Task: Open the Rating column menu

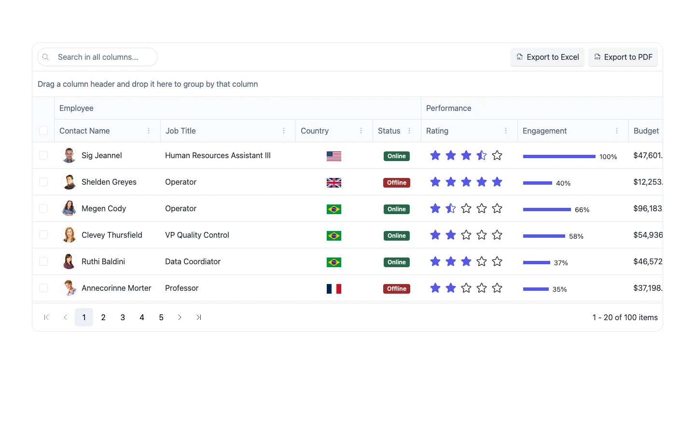Action: tap(506, 131)
